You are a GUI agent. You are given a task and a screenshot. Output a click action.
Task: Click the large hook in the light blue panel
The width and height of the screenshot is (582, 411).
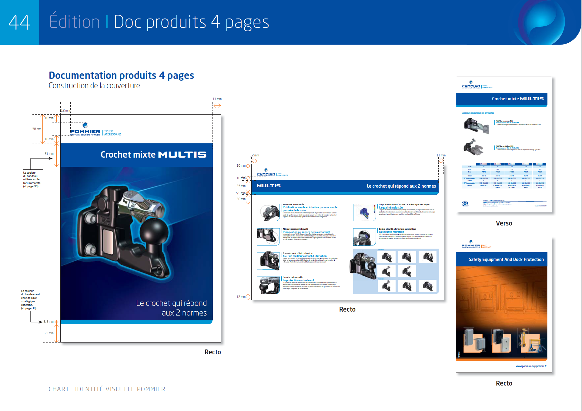coord(363,266)
